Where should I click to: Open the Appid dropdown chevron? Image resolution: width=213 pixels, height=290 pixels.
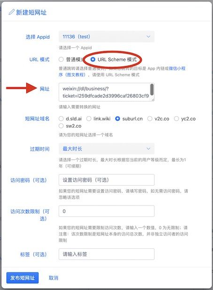(148, 37)
